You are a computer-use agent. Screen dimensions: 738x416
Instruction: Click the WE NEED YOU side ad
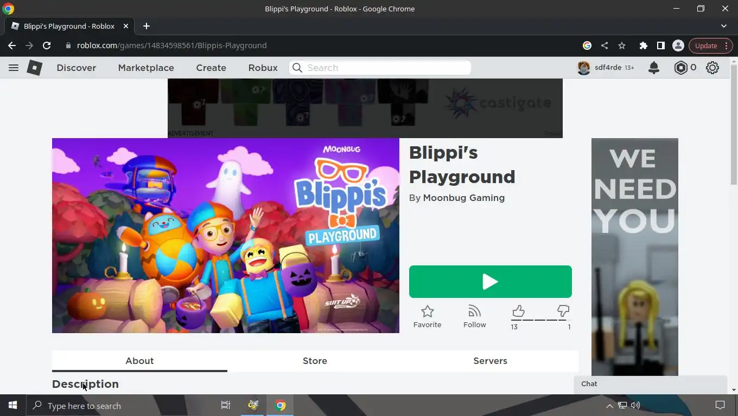635,257
